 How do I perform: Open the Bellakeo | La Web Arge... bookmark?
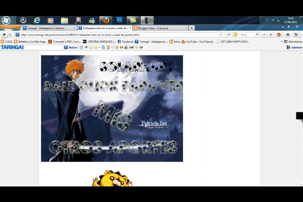31,42
